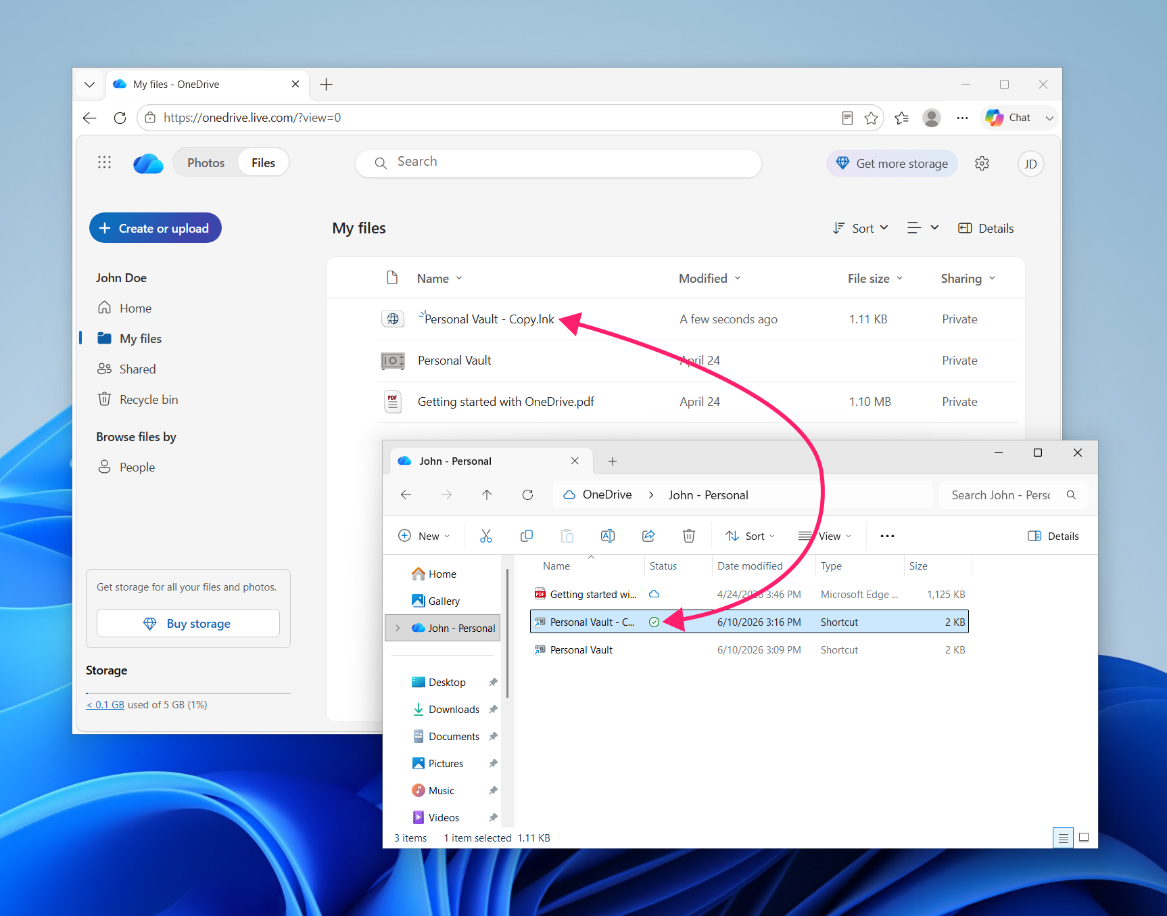
Task: Open Downloads in Explorer quick access
Action: tap(454, 710)
